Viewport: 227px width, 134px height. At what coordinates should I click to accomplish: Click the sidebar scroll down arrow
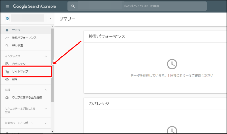52,132
